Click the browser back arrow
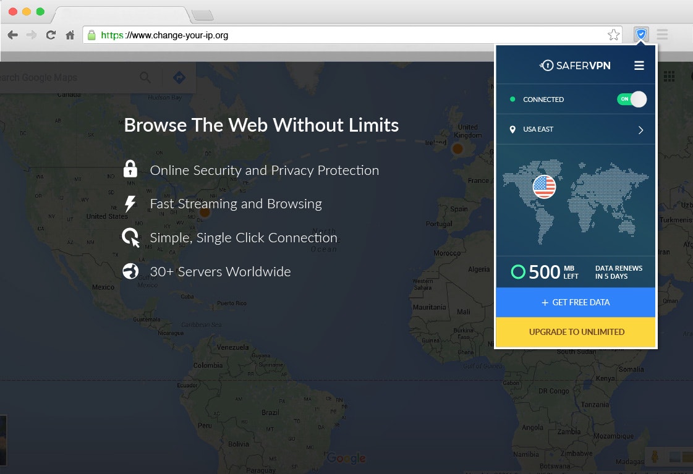The width and height of the screenshot is (693, 474). 13,35
